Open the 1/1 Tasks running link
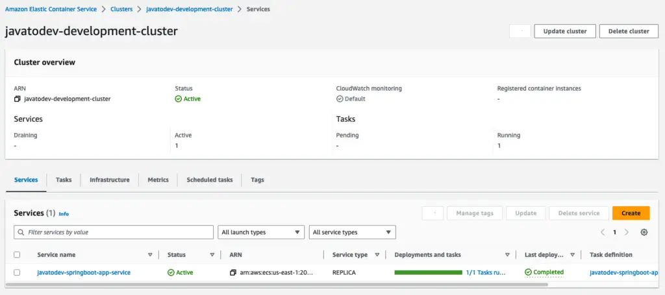 (x=486, y=272)
